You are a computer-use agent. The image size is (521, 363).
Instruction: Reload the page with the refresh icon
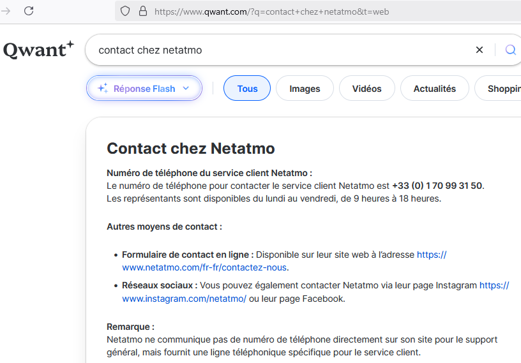pyautogui.click(x=29, y=11)
